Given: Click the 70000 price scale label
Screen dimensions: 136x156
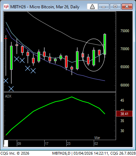Looking at the screenshot, I should [125, 49].
